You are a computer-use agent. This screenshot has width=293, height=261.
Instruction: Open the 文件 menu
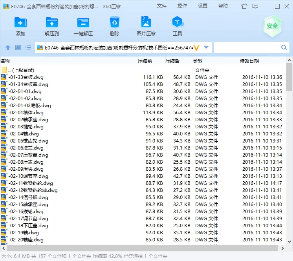click(162, 6)
